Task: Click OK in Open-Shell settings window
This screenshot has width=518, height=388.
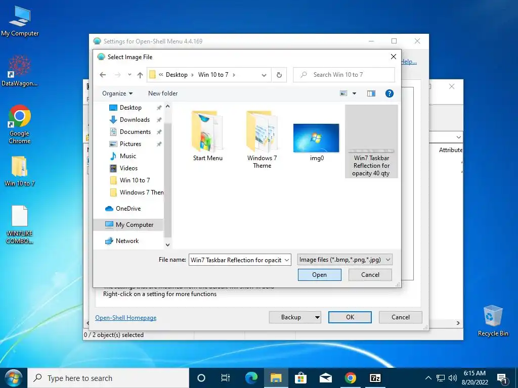Action: pyautogui.click(x=350, y=317)
